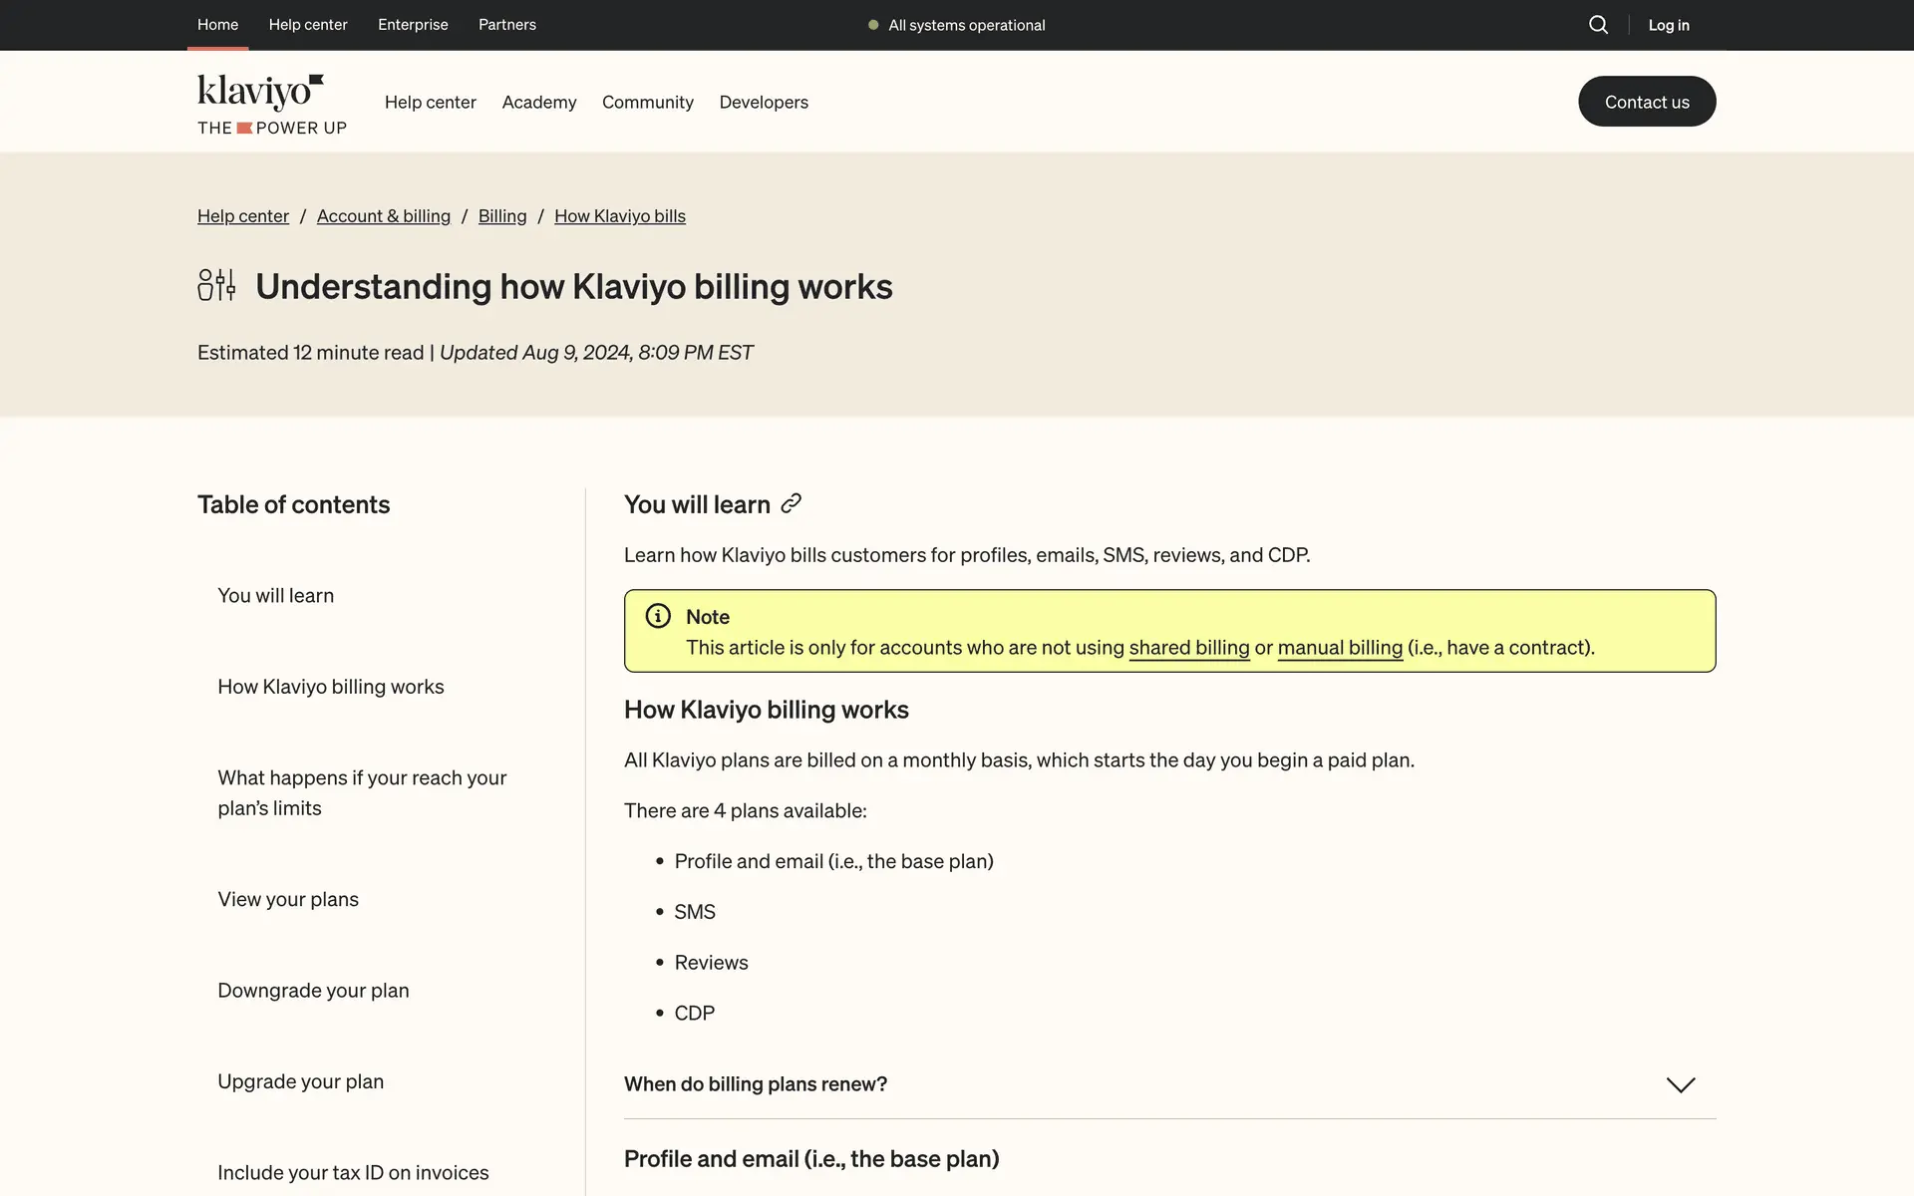The width and height of the screenshot is (1914, 1196).
Task: Open the Enterprise top menu item
Action: coord(413,24)
